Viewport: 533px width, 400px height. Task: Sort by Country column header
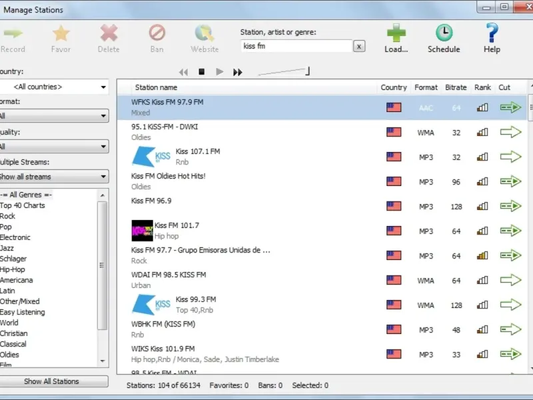pyautogui.click(x=394, y=87)
